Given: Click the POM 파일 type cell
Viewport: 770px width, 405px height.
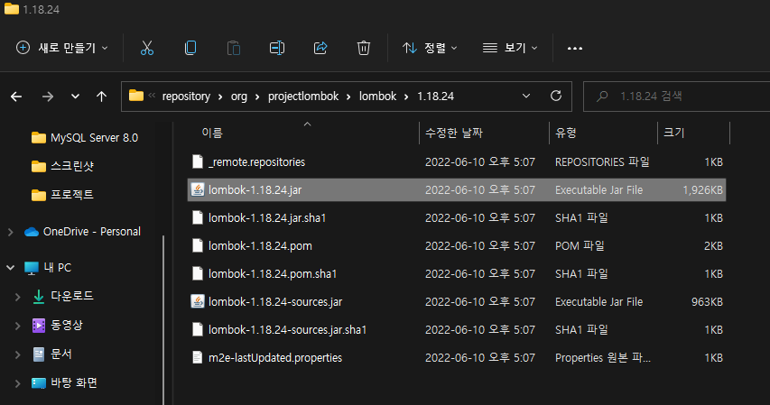Looking at the screenshot, I should [x=580, y=246].
